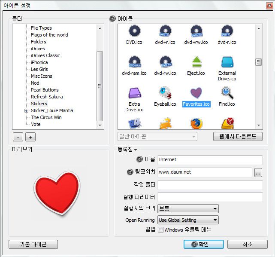The width and height of the screenshot is (275, 257).
Task: Select the Refresh Sakura folder
Action: click(47, 97)
